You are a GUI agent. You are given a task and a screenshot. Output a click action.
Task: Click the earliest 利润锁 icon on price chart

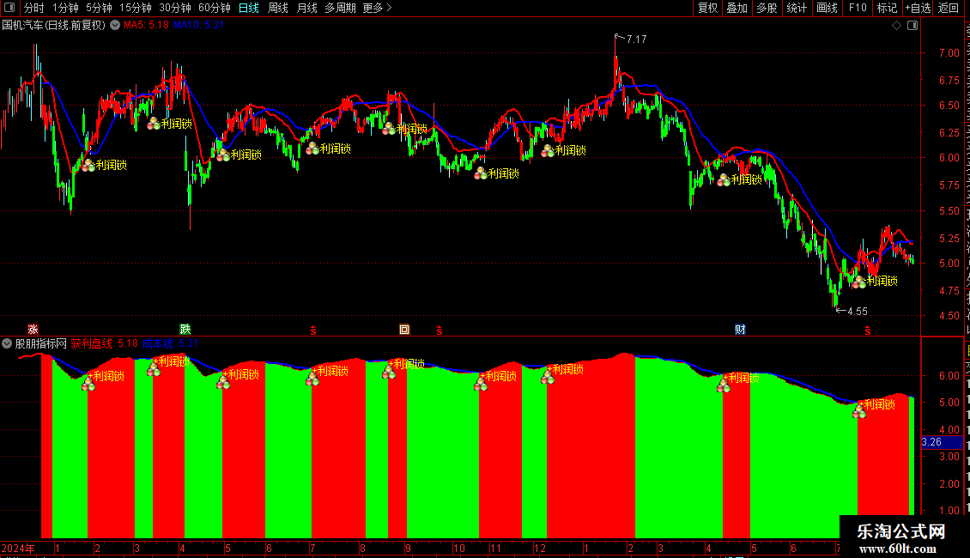(88, 165)
